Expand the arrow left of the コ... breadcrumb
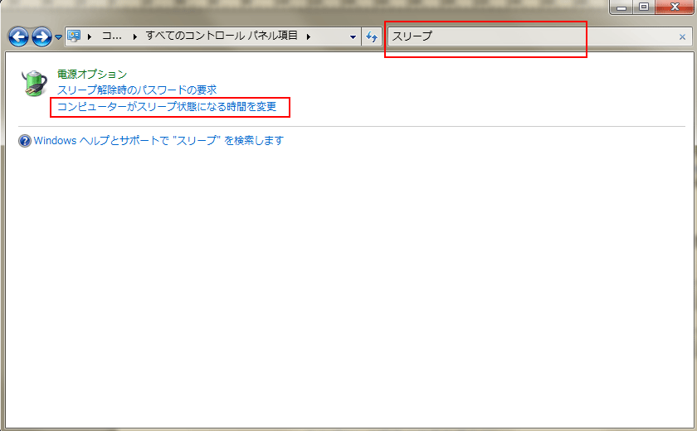The height and width of the screenshot is (431, 697). coord(91,36)
